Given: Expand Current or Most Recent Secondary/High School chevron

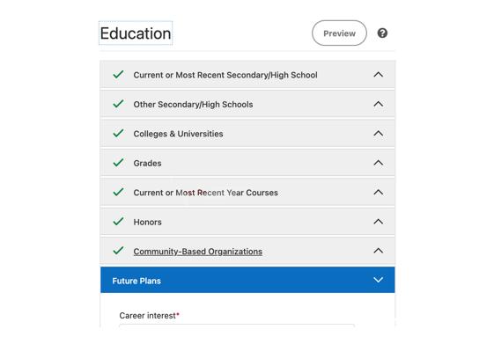Looking at the screenshot, I should 378,75.
